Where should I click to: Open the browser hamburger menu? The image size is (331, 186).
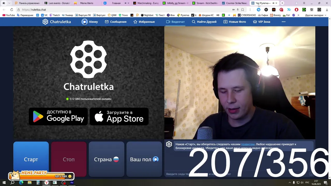(x=304, y=3)
